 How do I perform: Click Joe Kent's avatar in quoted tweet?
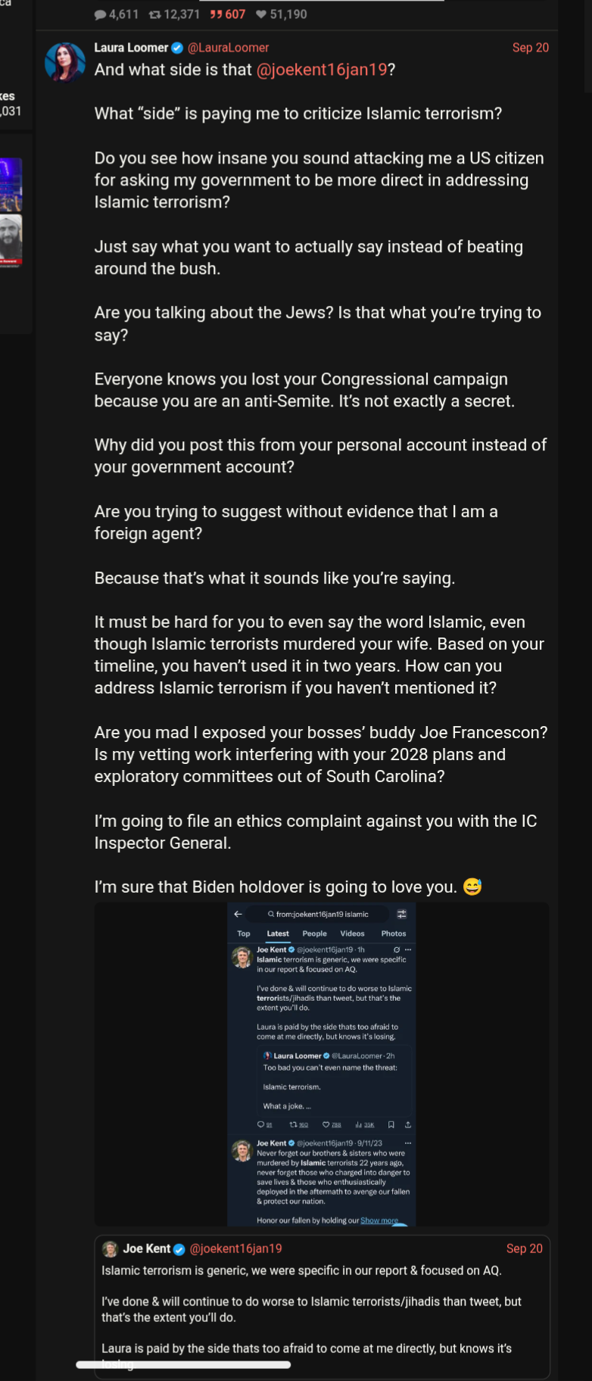click(110, 1249)
